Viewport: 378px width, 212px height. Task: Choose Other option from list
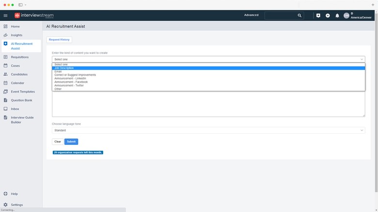pos(208,89)
